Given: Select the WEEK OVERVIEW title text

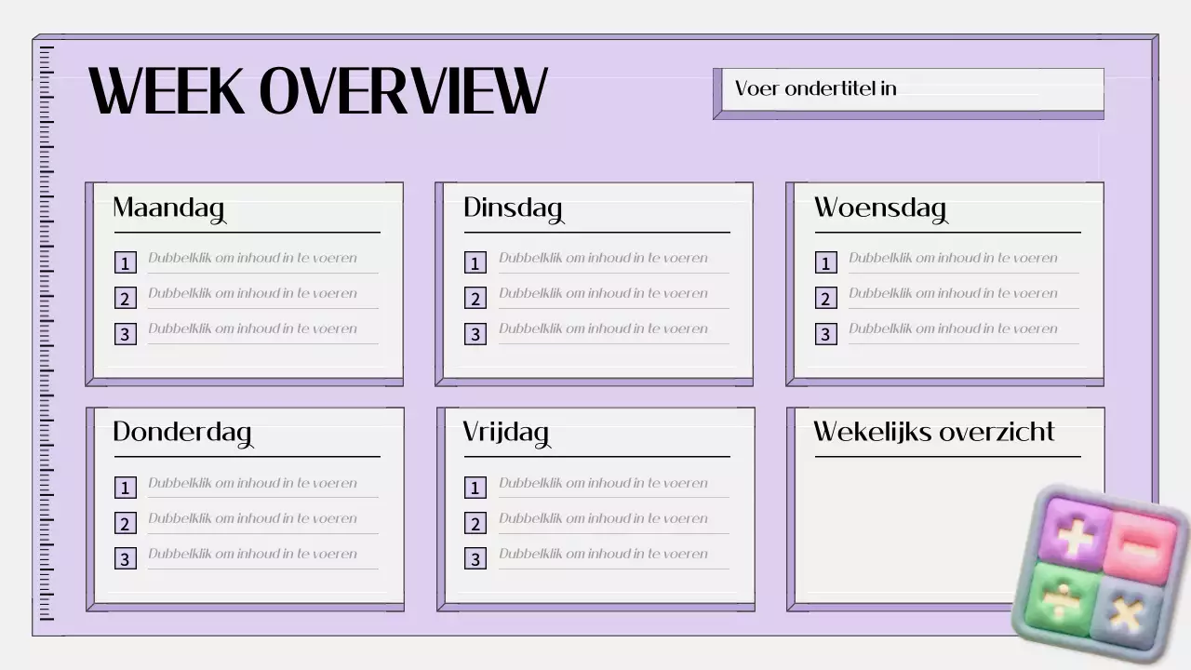Looking at the screenshot, I should coord(317,92).
